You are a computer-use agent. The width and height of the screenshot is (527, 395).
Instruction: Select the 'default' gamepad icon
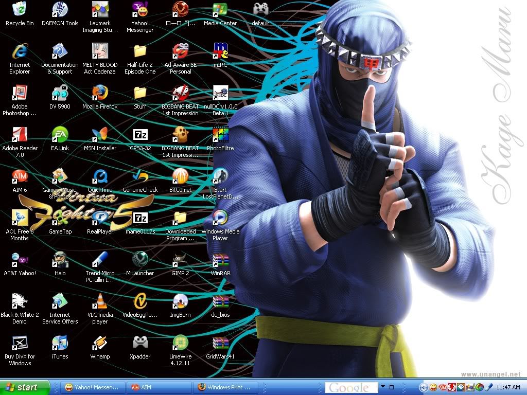click(x=260, y=9)
